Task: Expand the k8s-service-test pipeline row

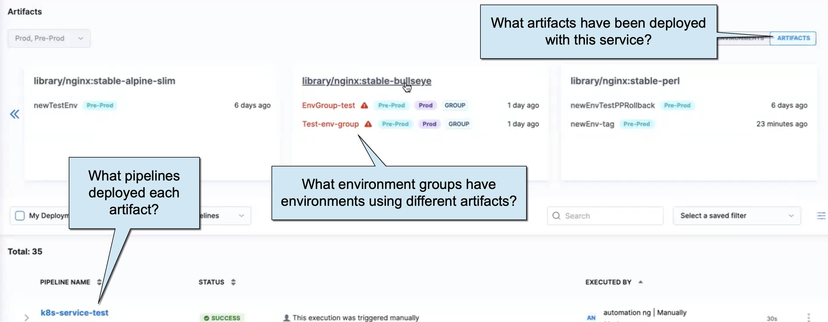Action: [27, 318]
